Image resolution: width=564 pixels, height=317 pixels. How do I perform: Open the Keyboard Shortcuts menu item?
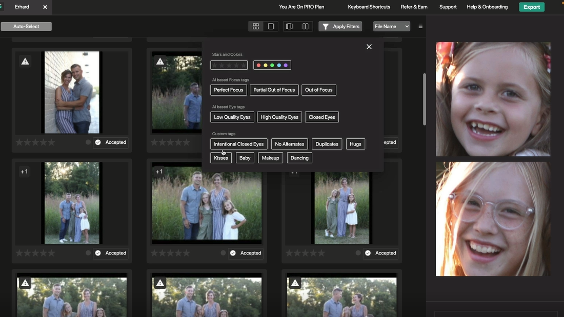pos(369,7)
